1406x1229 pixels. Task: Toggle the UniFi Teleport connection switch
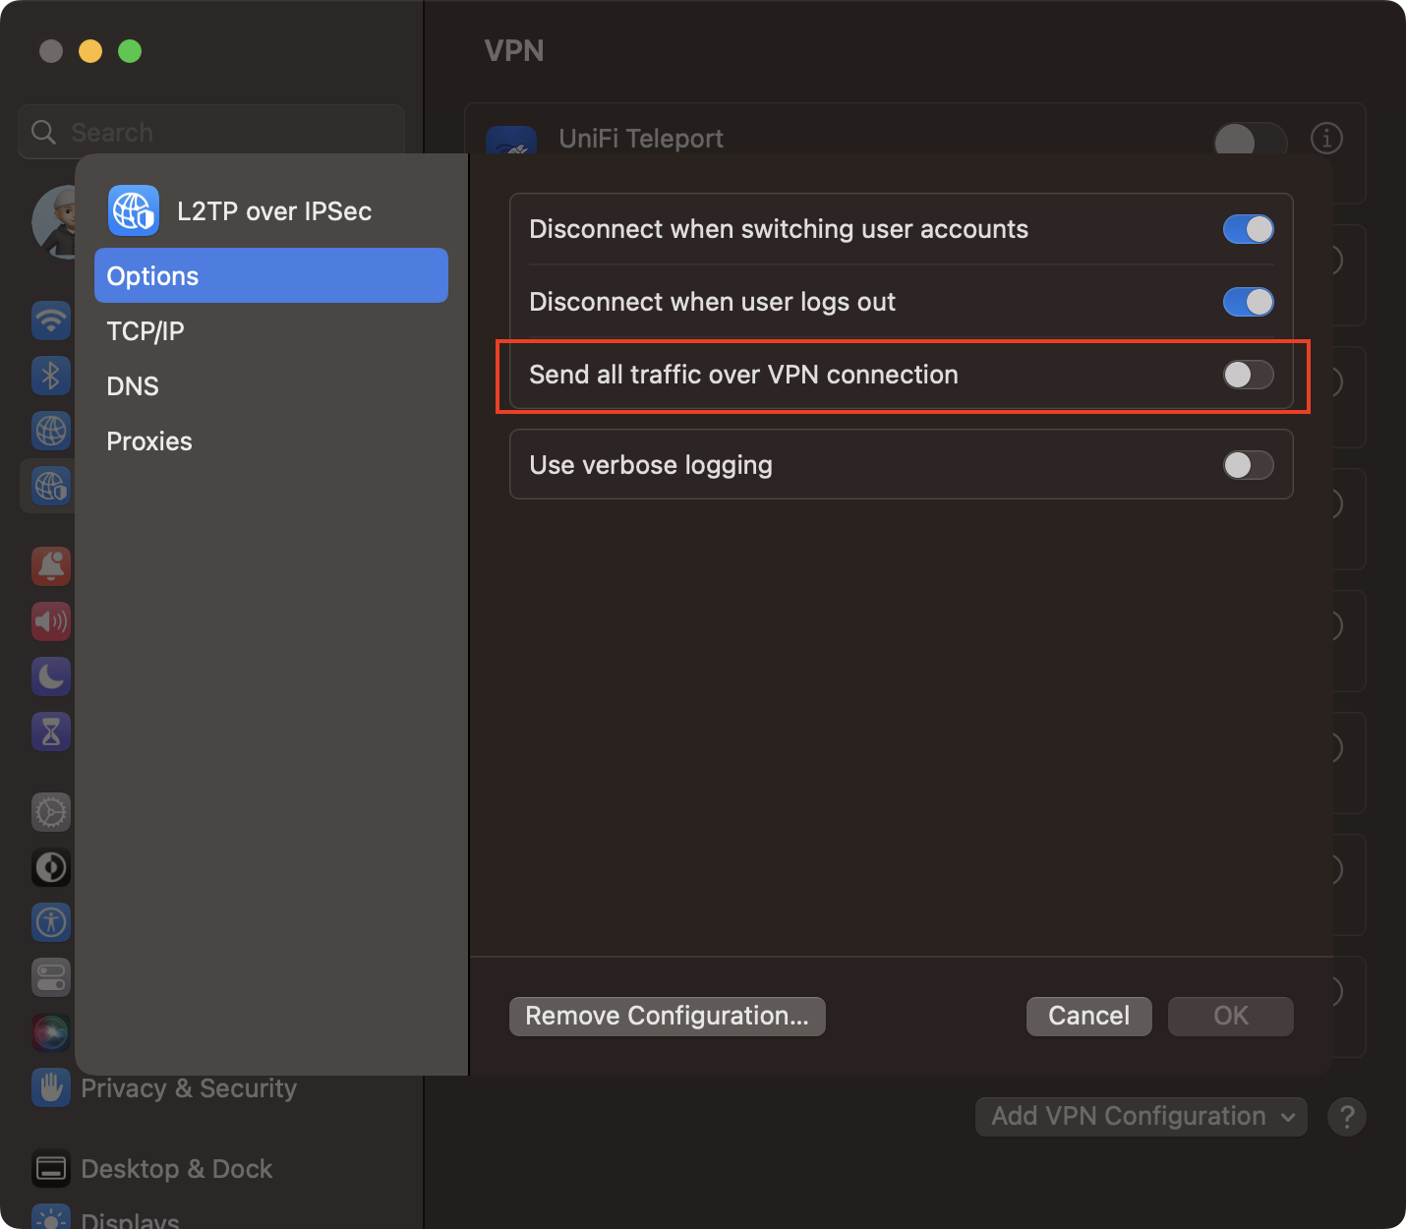(x=1249, y=140)
